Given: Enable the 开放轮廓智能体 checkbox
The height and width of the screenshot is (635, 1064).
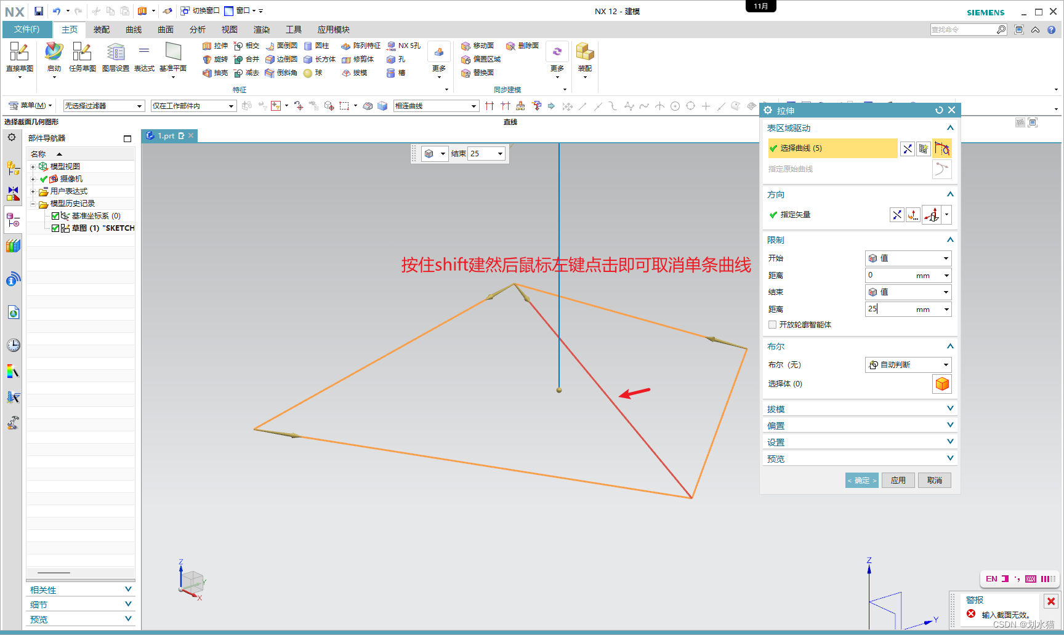Looking at the screenshot, I should (772, 324).
